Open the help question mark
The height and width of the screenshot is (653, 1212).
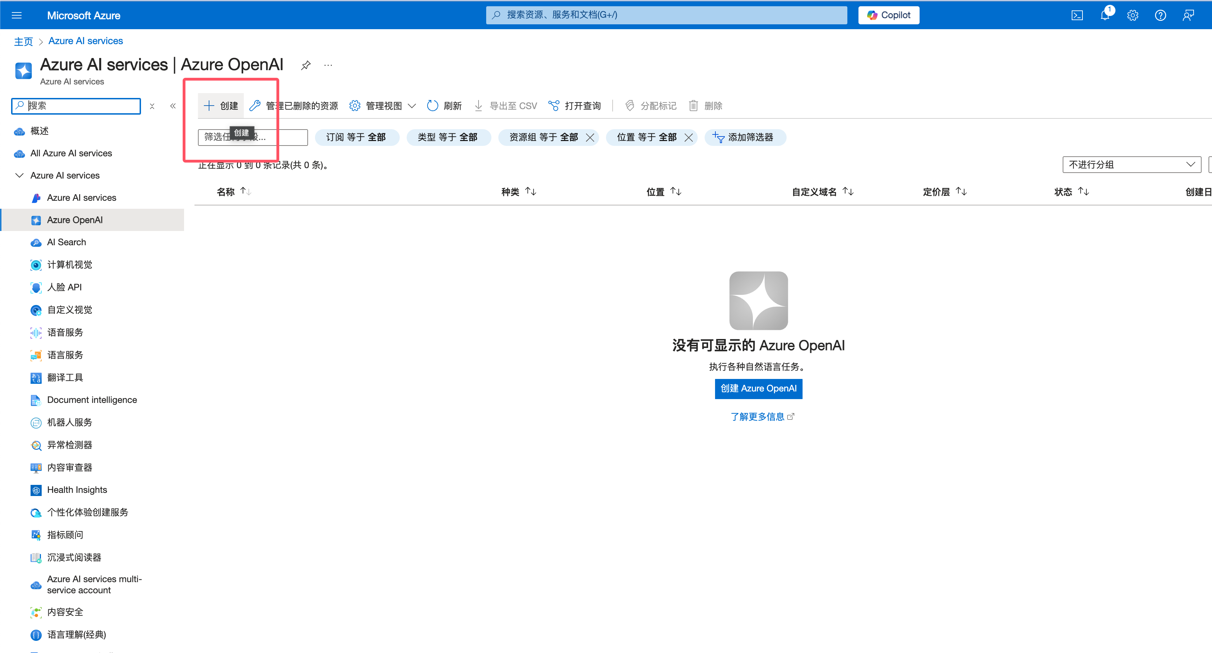click(x=1161, y=16)
